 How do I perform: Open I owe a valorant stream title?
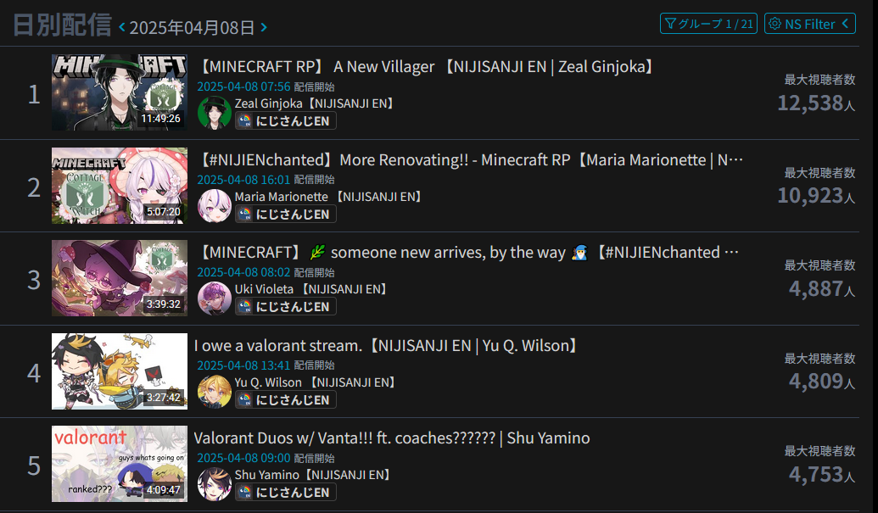point(386,346)
